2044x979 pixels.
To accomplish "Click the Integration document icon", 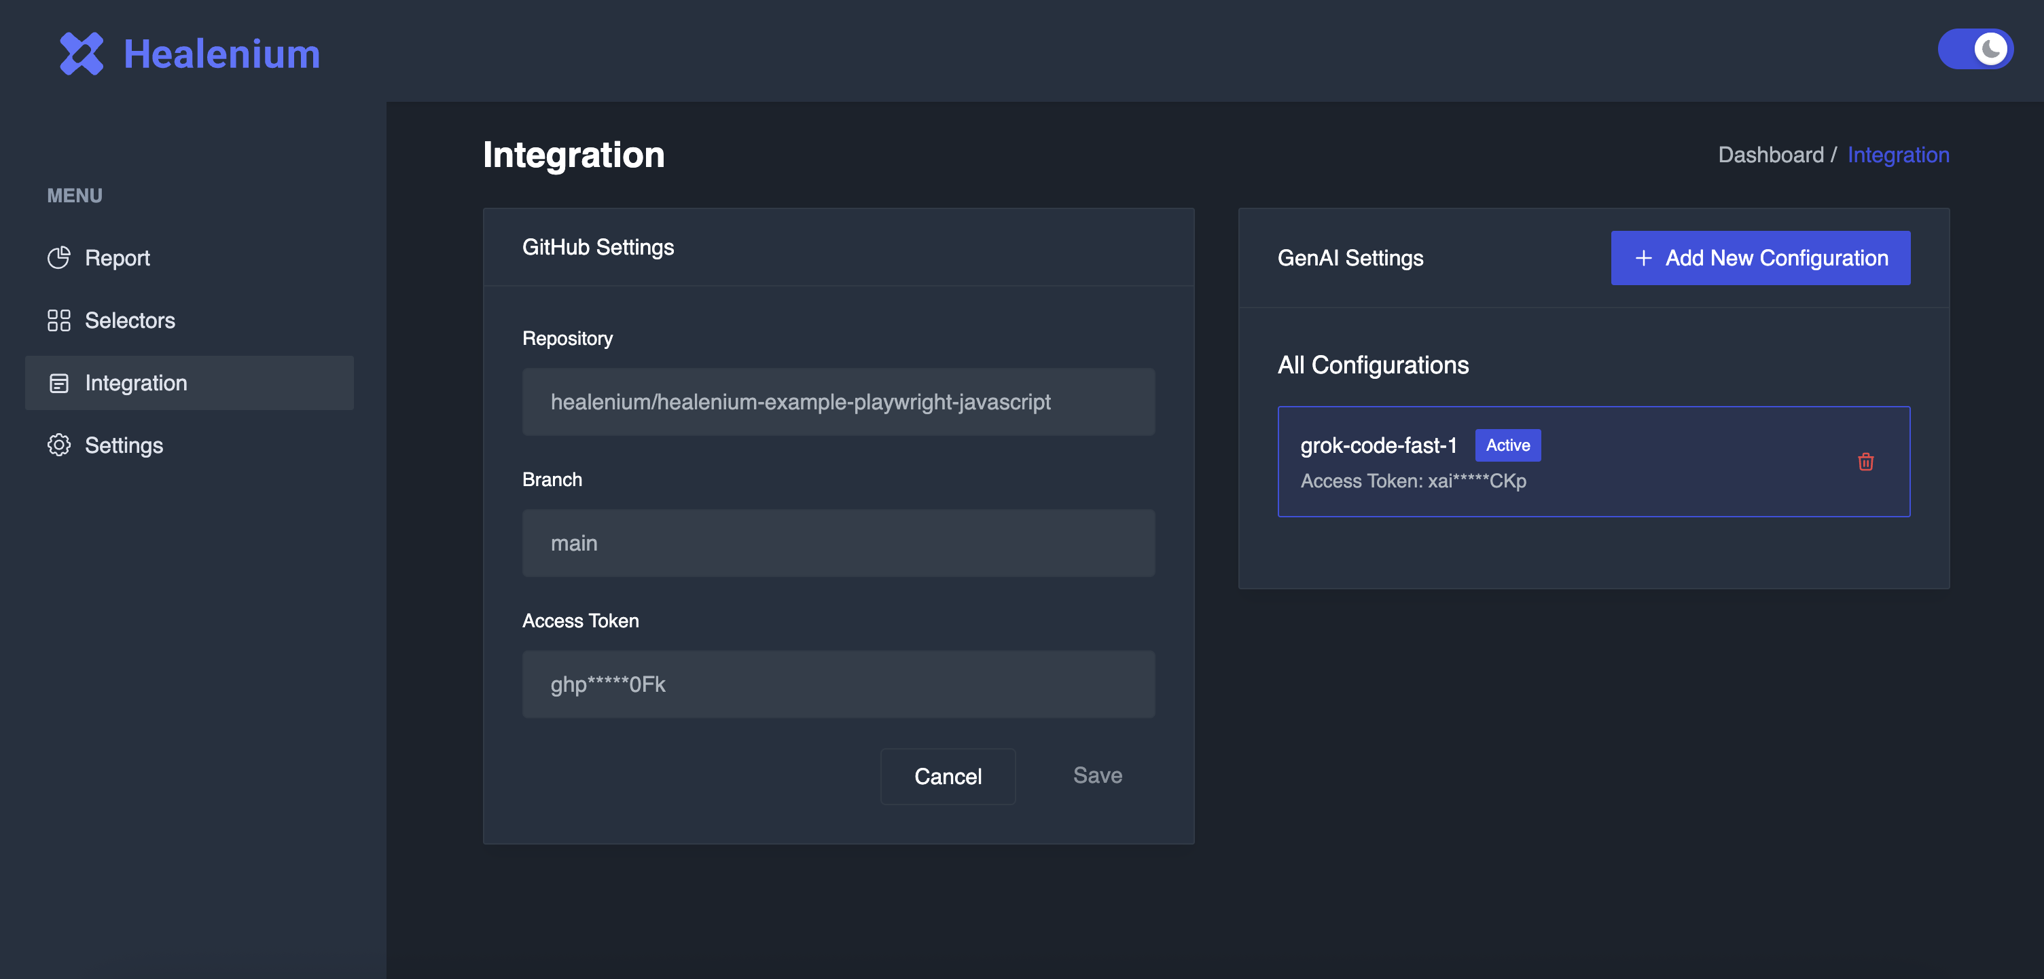I will tap(58, 383).
